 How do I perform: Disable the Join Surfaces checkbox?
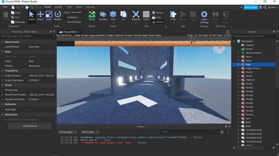pos(65,22)
